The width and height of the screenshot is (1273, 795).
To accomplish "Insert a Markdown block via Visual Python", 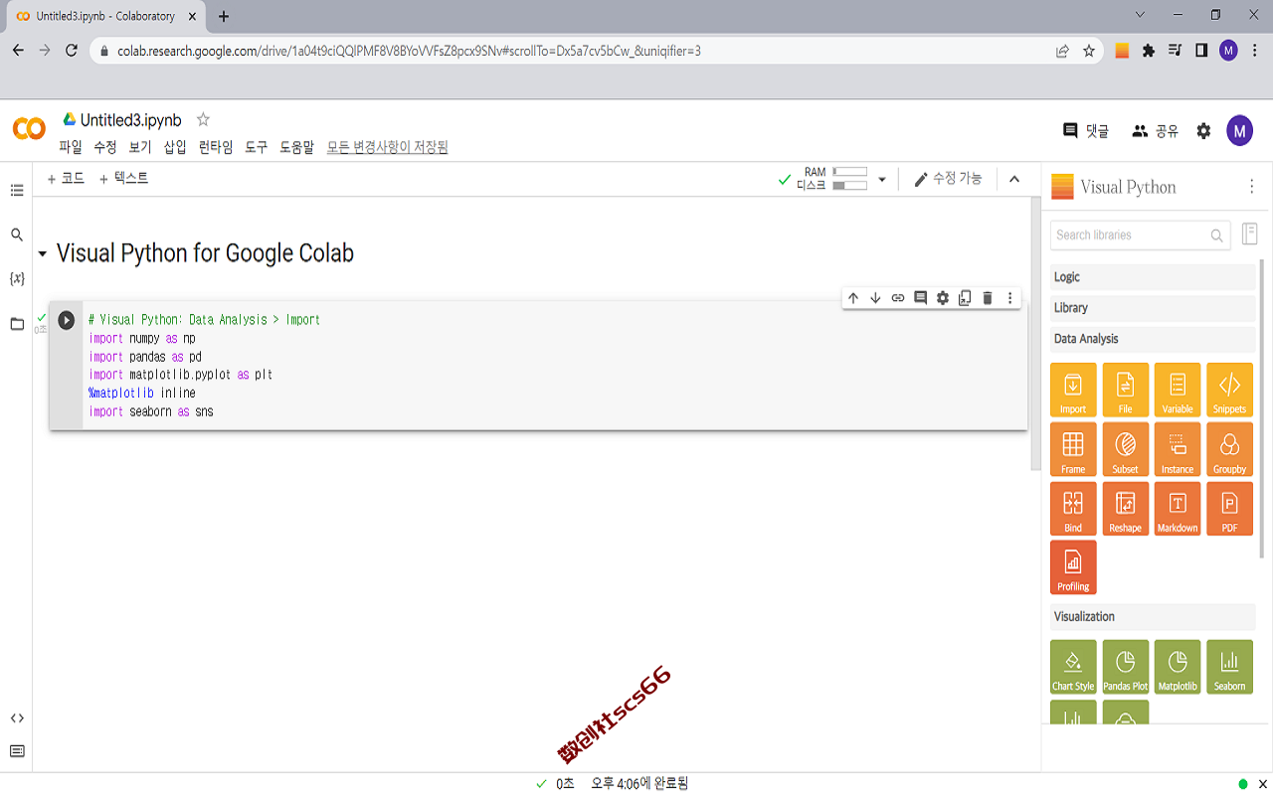I will point(1178,509).
